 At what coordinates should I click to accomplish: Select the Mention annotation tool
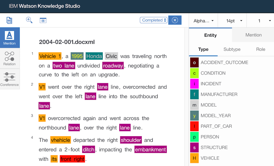(10, 38)
